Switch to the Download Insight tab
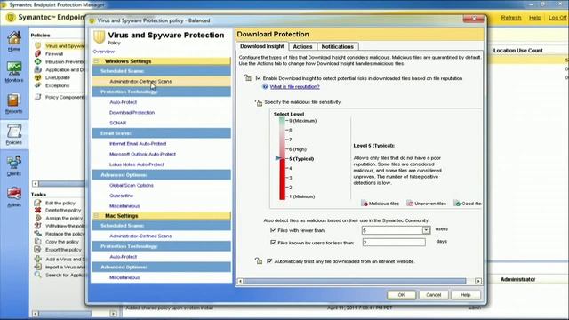 [x=262, y=46]
